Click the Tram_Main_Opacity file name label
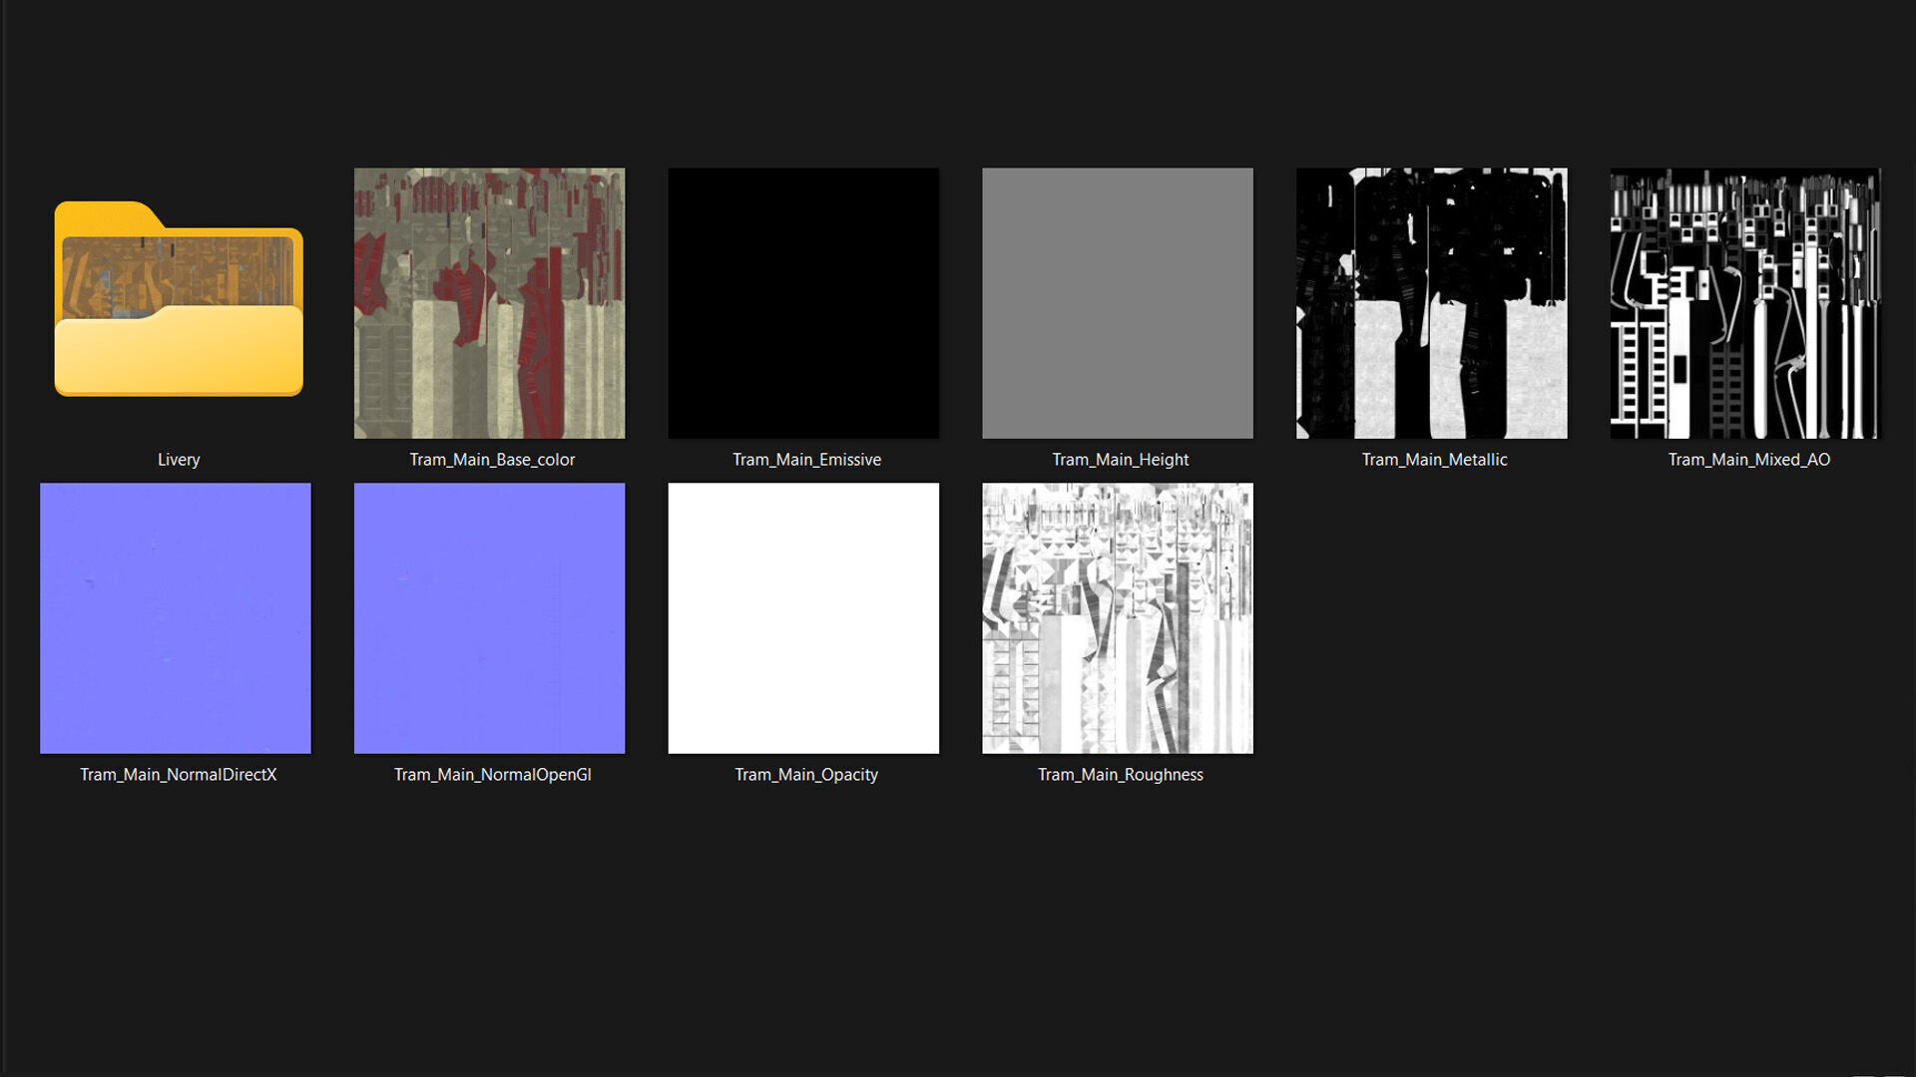The image size is (1916, 1077). [x=806, y=775]
